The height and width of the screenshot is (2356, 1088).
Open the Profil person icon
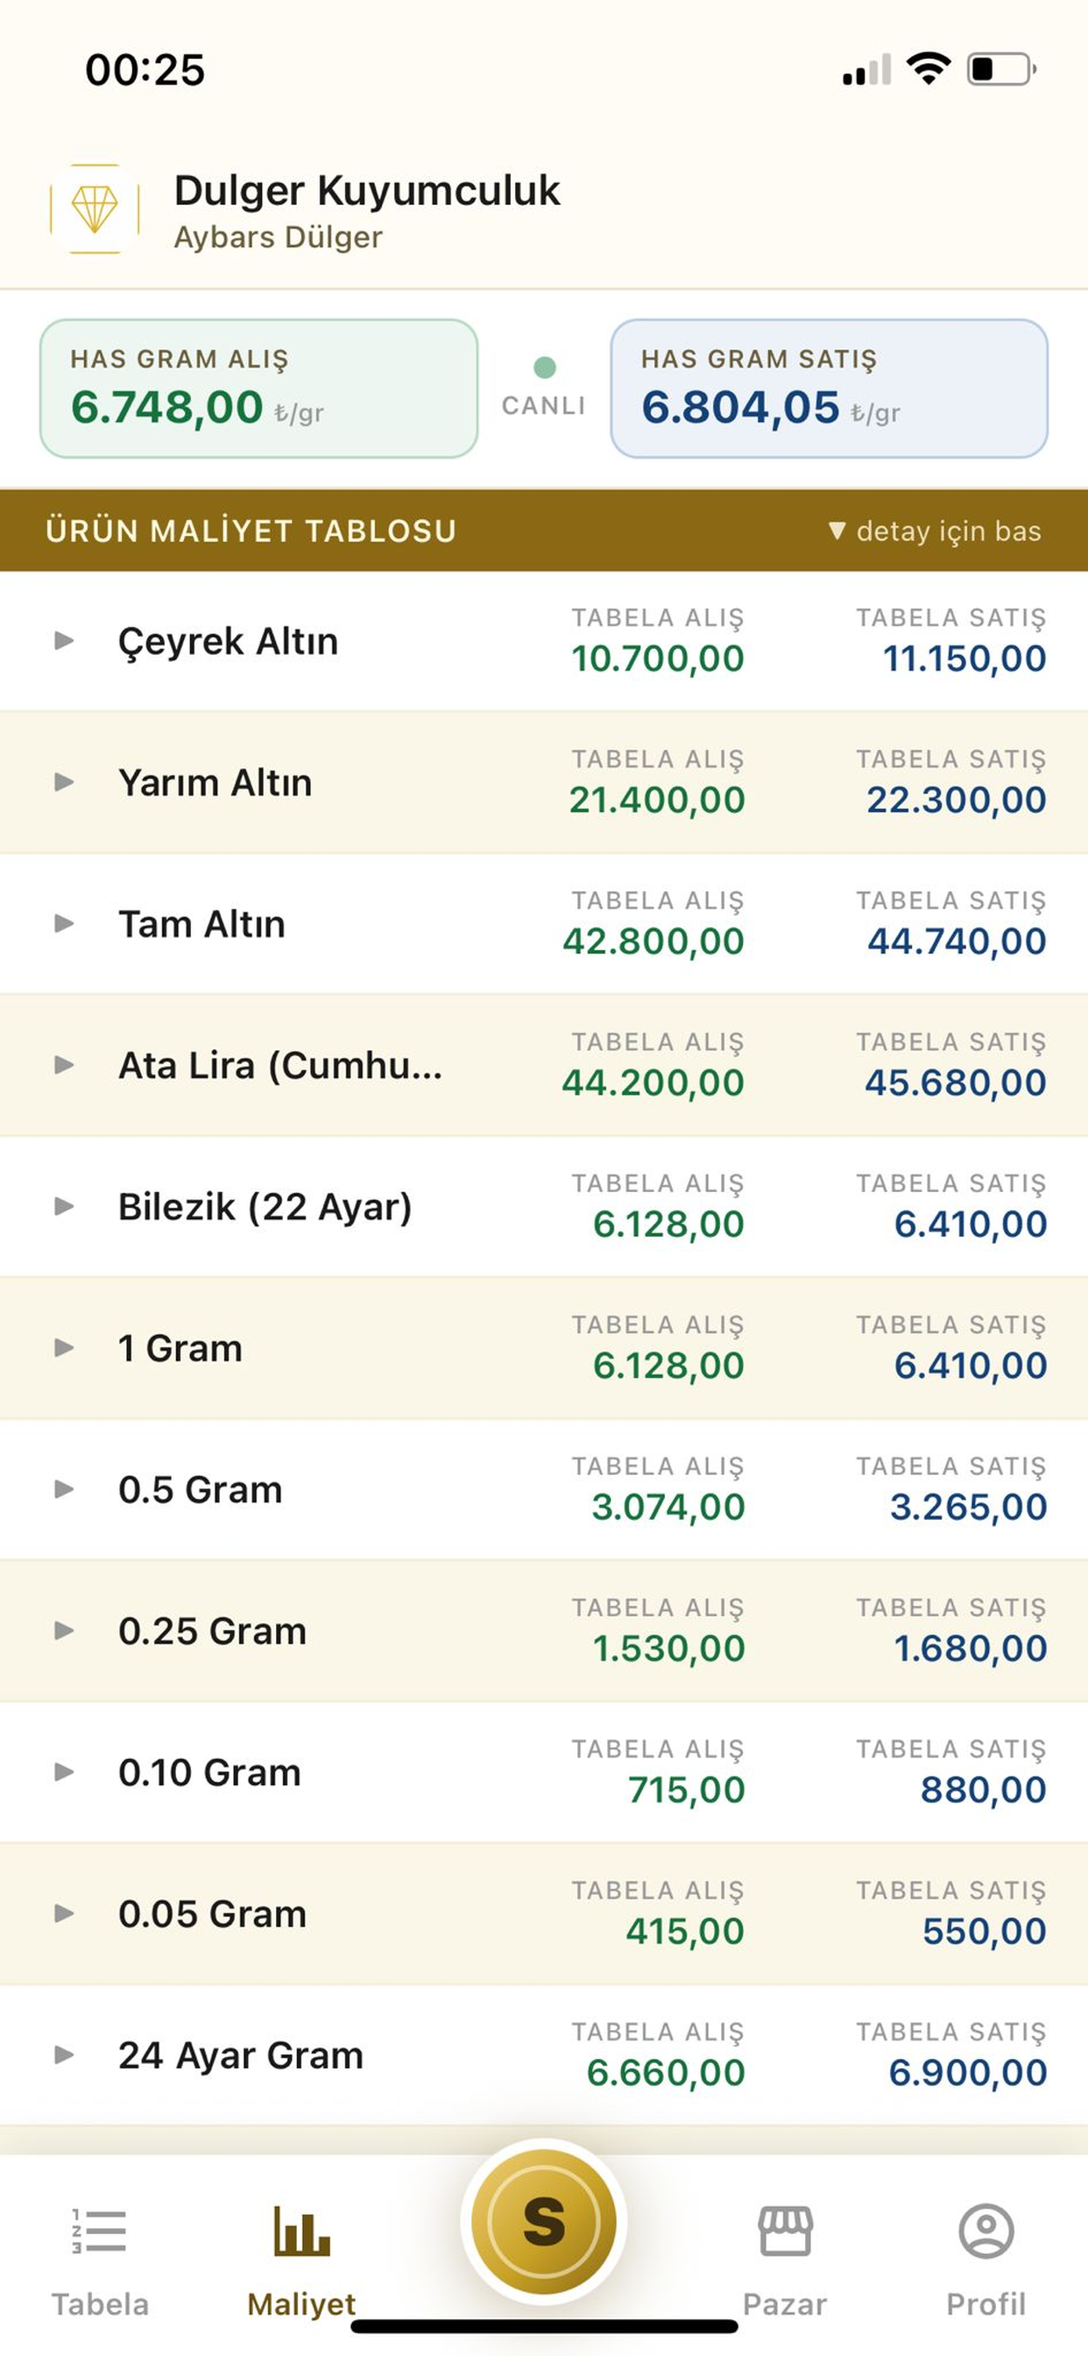tap(986, 2231)
